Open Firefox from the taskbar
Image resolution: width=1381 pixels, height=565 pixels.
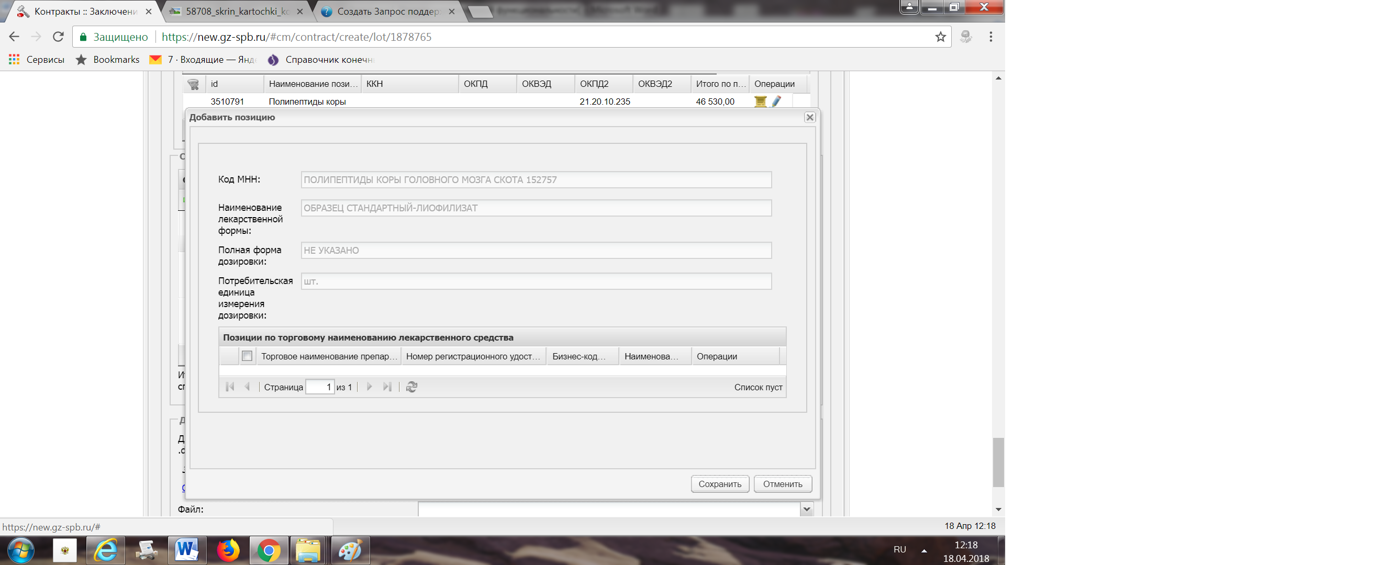(228, 550)
